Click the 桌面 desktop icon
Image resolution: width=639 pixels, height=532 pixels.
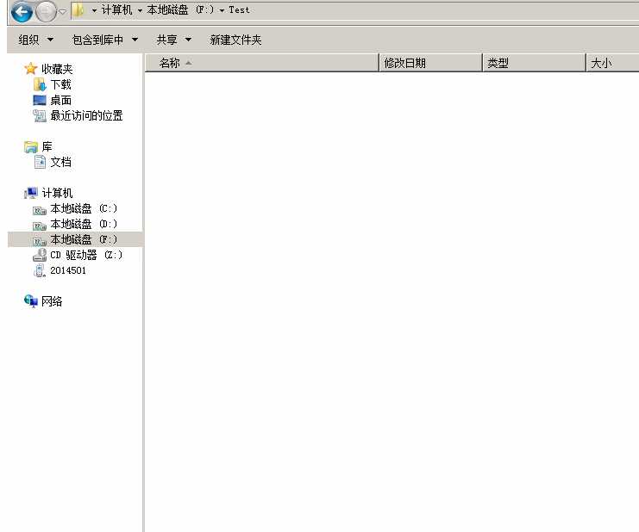pos(40,100)
